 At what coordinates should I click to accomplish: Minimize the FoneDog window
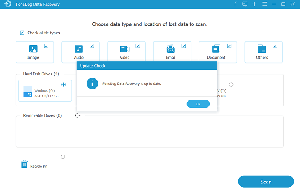pos(274,4)
